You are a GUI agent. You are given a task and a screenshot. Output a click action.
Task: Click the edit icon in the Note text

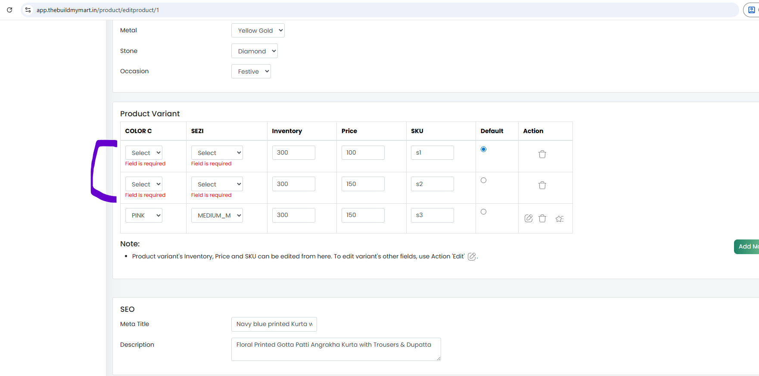click(x=472, y=257)
